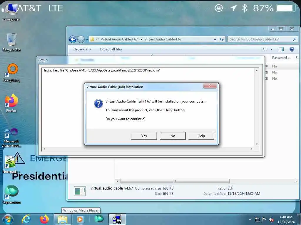Open the Explorer recent locations dropdown
This screenshot has width=301, height=225.
click(87, 40)
